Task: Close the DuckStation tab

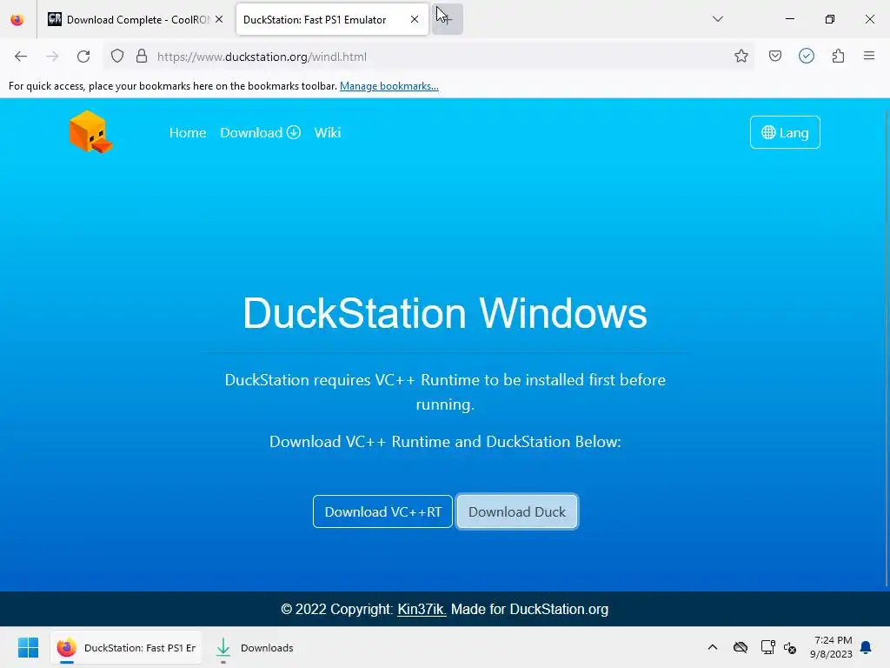Action: click(415, 19)
